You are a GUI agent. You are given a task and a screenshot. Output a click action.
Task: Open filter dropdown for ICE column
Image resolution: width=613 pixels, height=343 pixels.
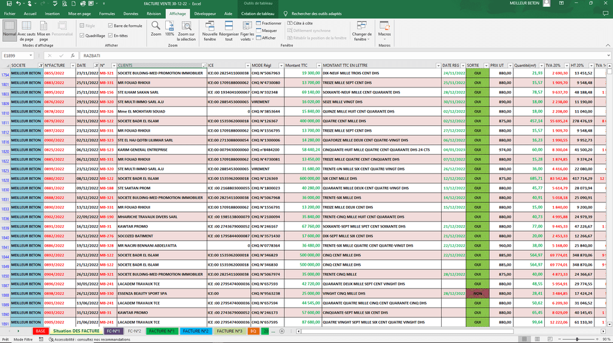point(247,65)
